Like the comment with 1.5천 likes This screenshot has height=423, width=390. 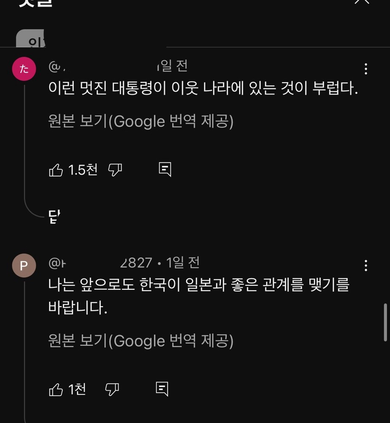56,170
